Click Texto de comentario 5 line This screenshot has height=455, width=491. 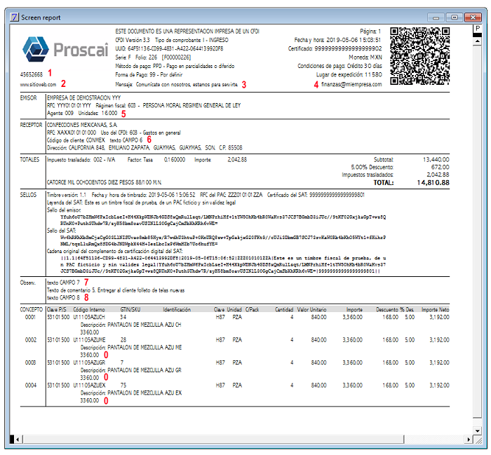[x=116, y=290]
